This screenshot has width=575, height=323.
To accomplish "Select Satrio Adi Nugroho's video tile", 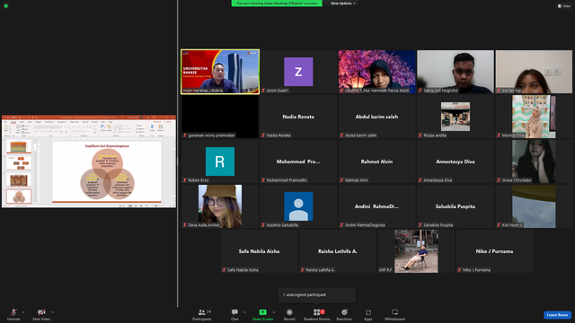I will pyautogui.click(x=456, y=72).
